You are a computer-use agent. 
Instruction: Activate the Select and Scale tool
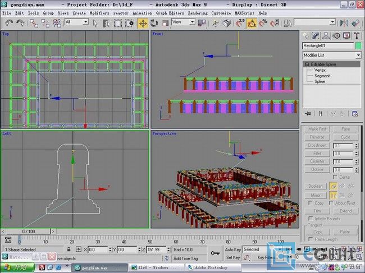166,23
